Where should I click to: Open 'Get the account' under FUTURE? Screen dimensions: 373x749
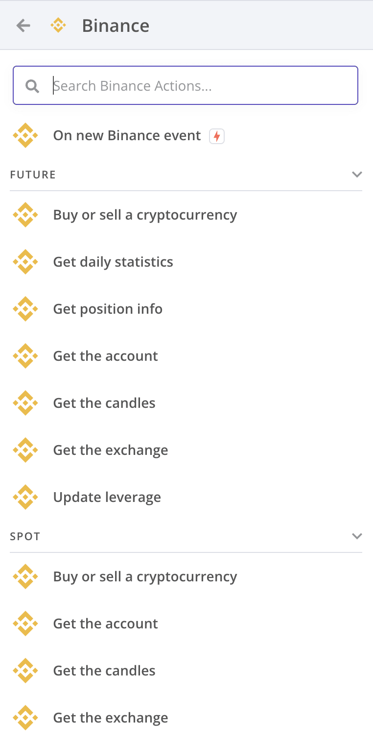tap(105, 356)
